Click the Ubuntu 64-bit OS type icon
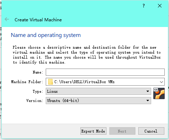This screenshot has width=169, height=140. pyautogui.click(x=159, y=93)
